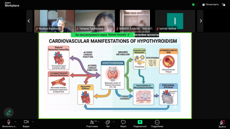Expand the arrow next to Участники
The height and width of the screenshot is (129, 230).
pos(99,121)
